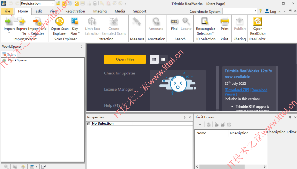Click the Import and Register icon
This screenshot has width=297, height=169.
tap(37, 21)
